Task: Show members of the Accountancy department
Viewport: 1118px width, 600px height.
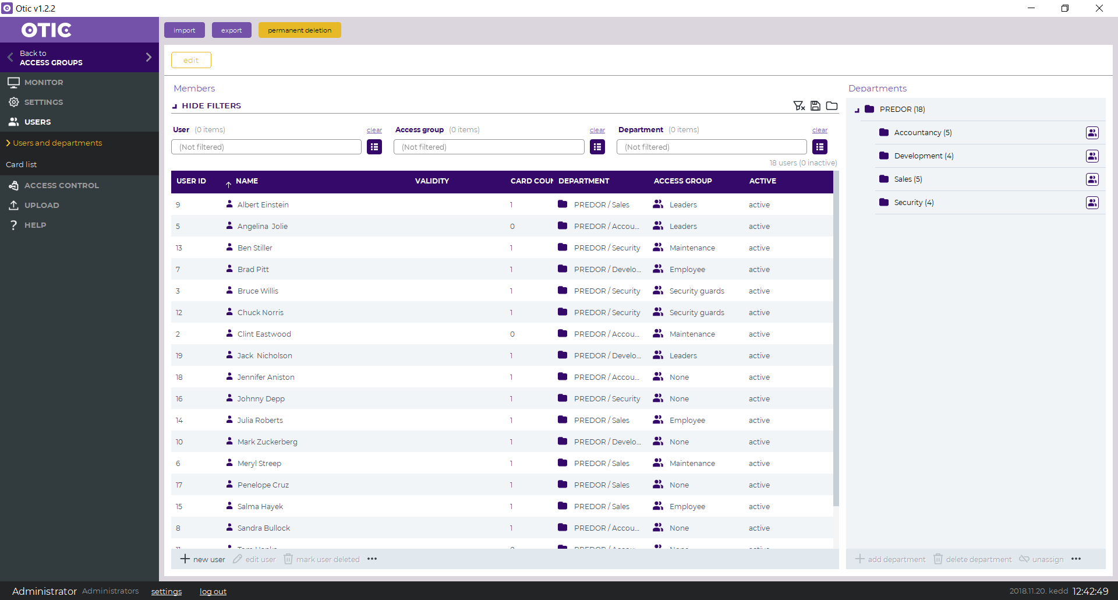Action: point(1092,133)
